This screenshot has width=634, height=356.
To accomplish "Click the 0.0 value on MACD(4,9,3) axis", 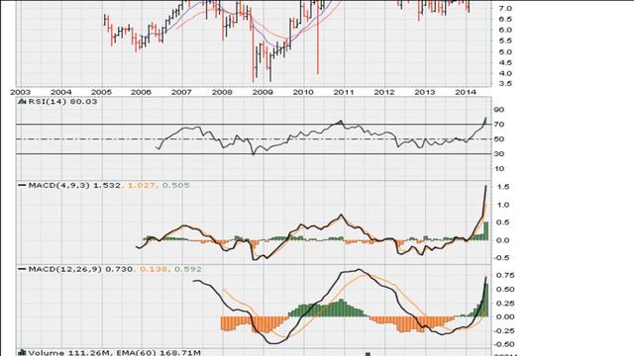I will click(x=503, y=240).
